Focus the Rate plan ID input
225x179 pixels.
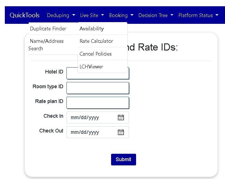tap(98, 103)
